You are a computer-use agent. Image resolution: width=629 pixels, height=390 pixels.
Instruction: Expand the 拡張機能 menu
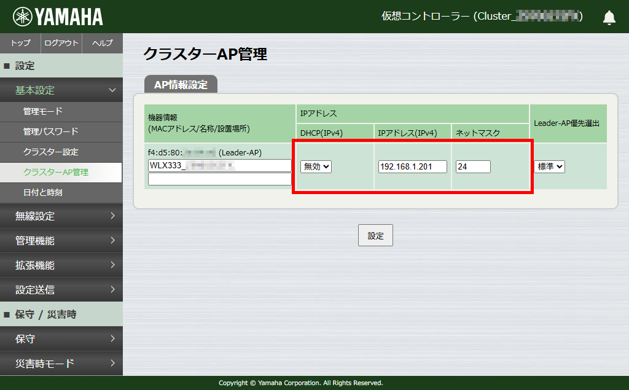coord(61,265)
